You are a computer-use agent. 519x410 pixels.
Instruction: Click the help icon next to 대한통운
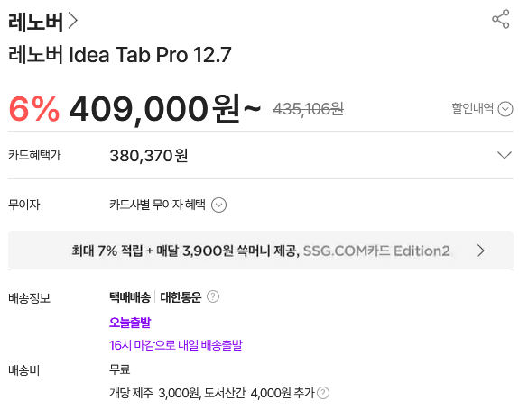coord(213,296)
